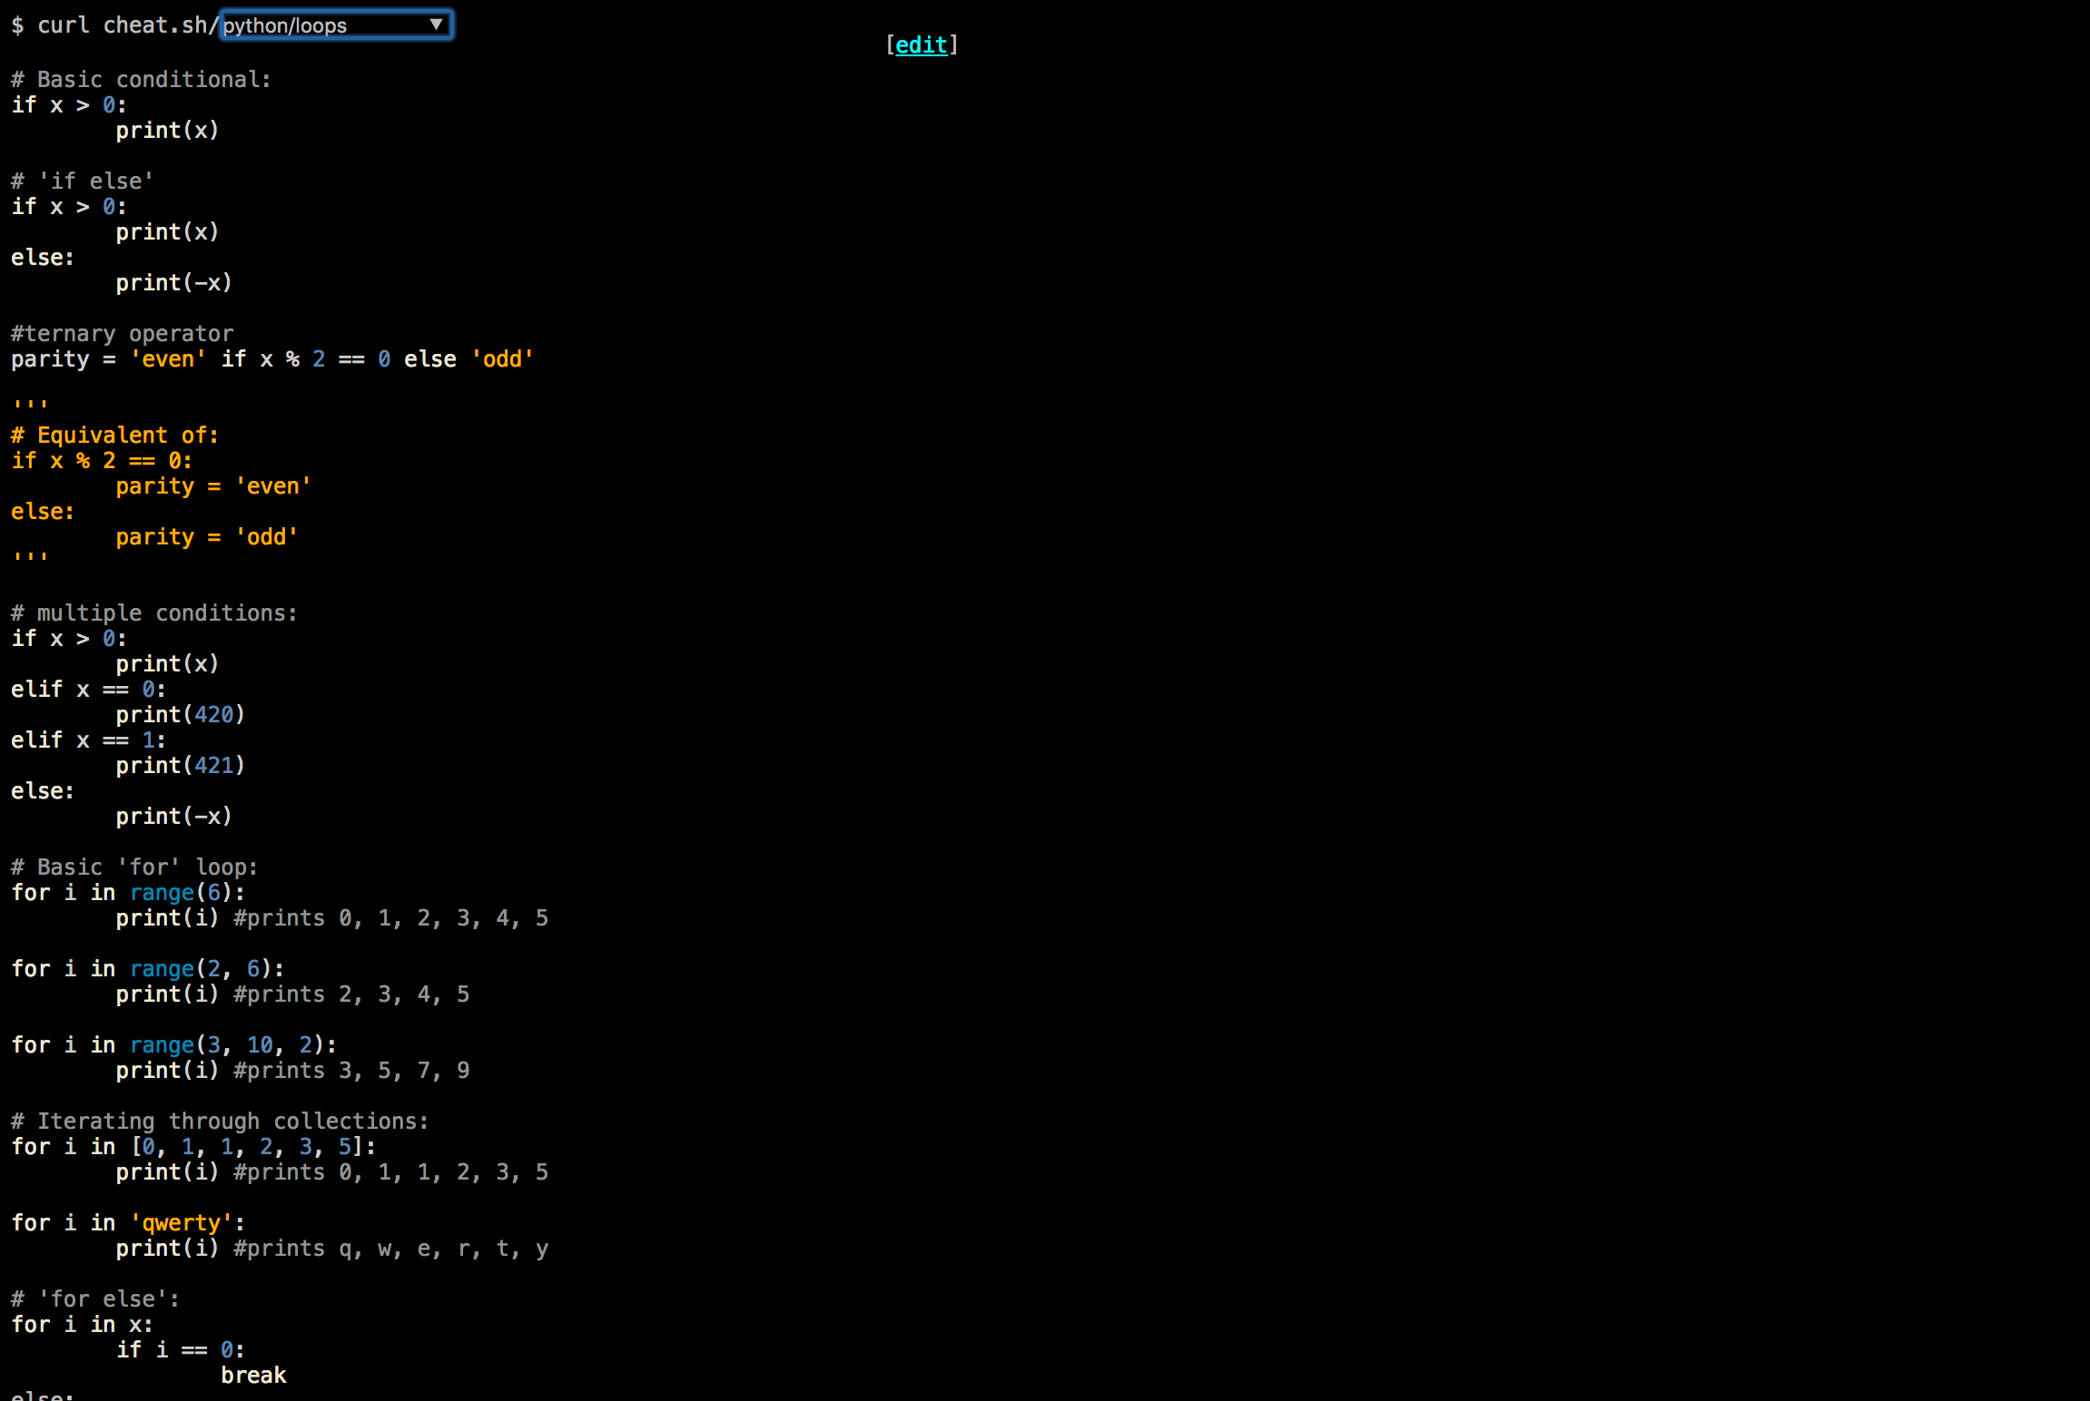Click the for i in 'qwerty': line
The height and width of the screenshot is (1401, 2090).
[x=128, y=1223]
